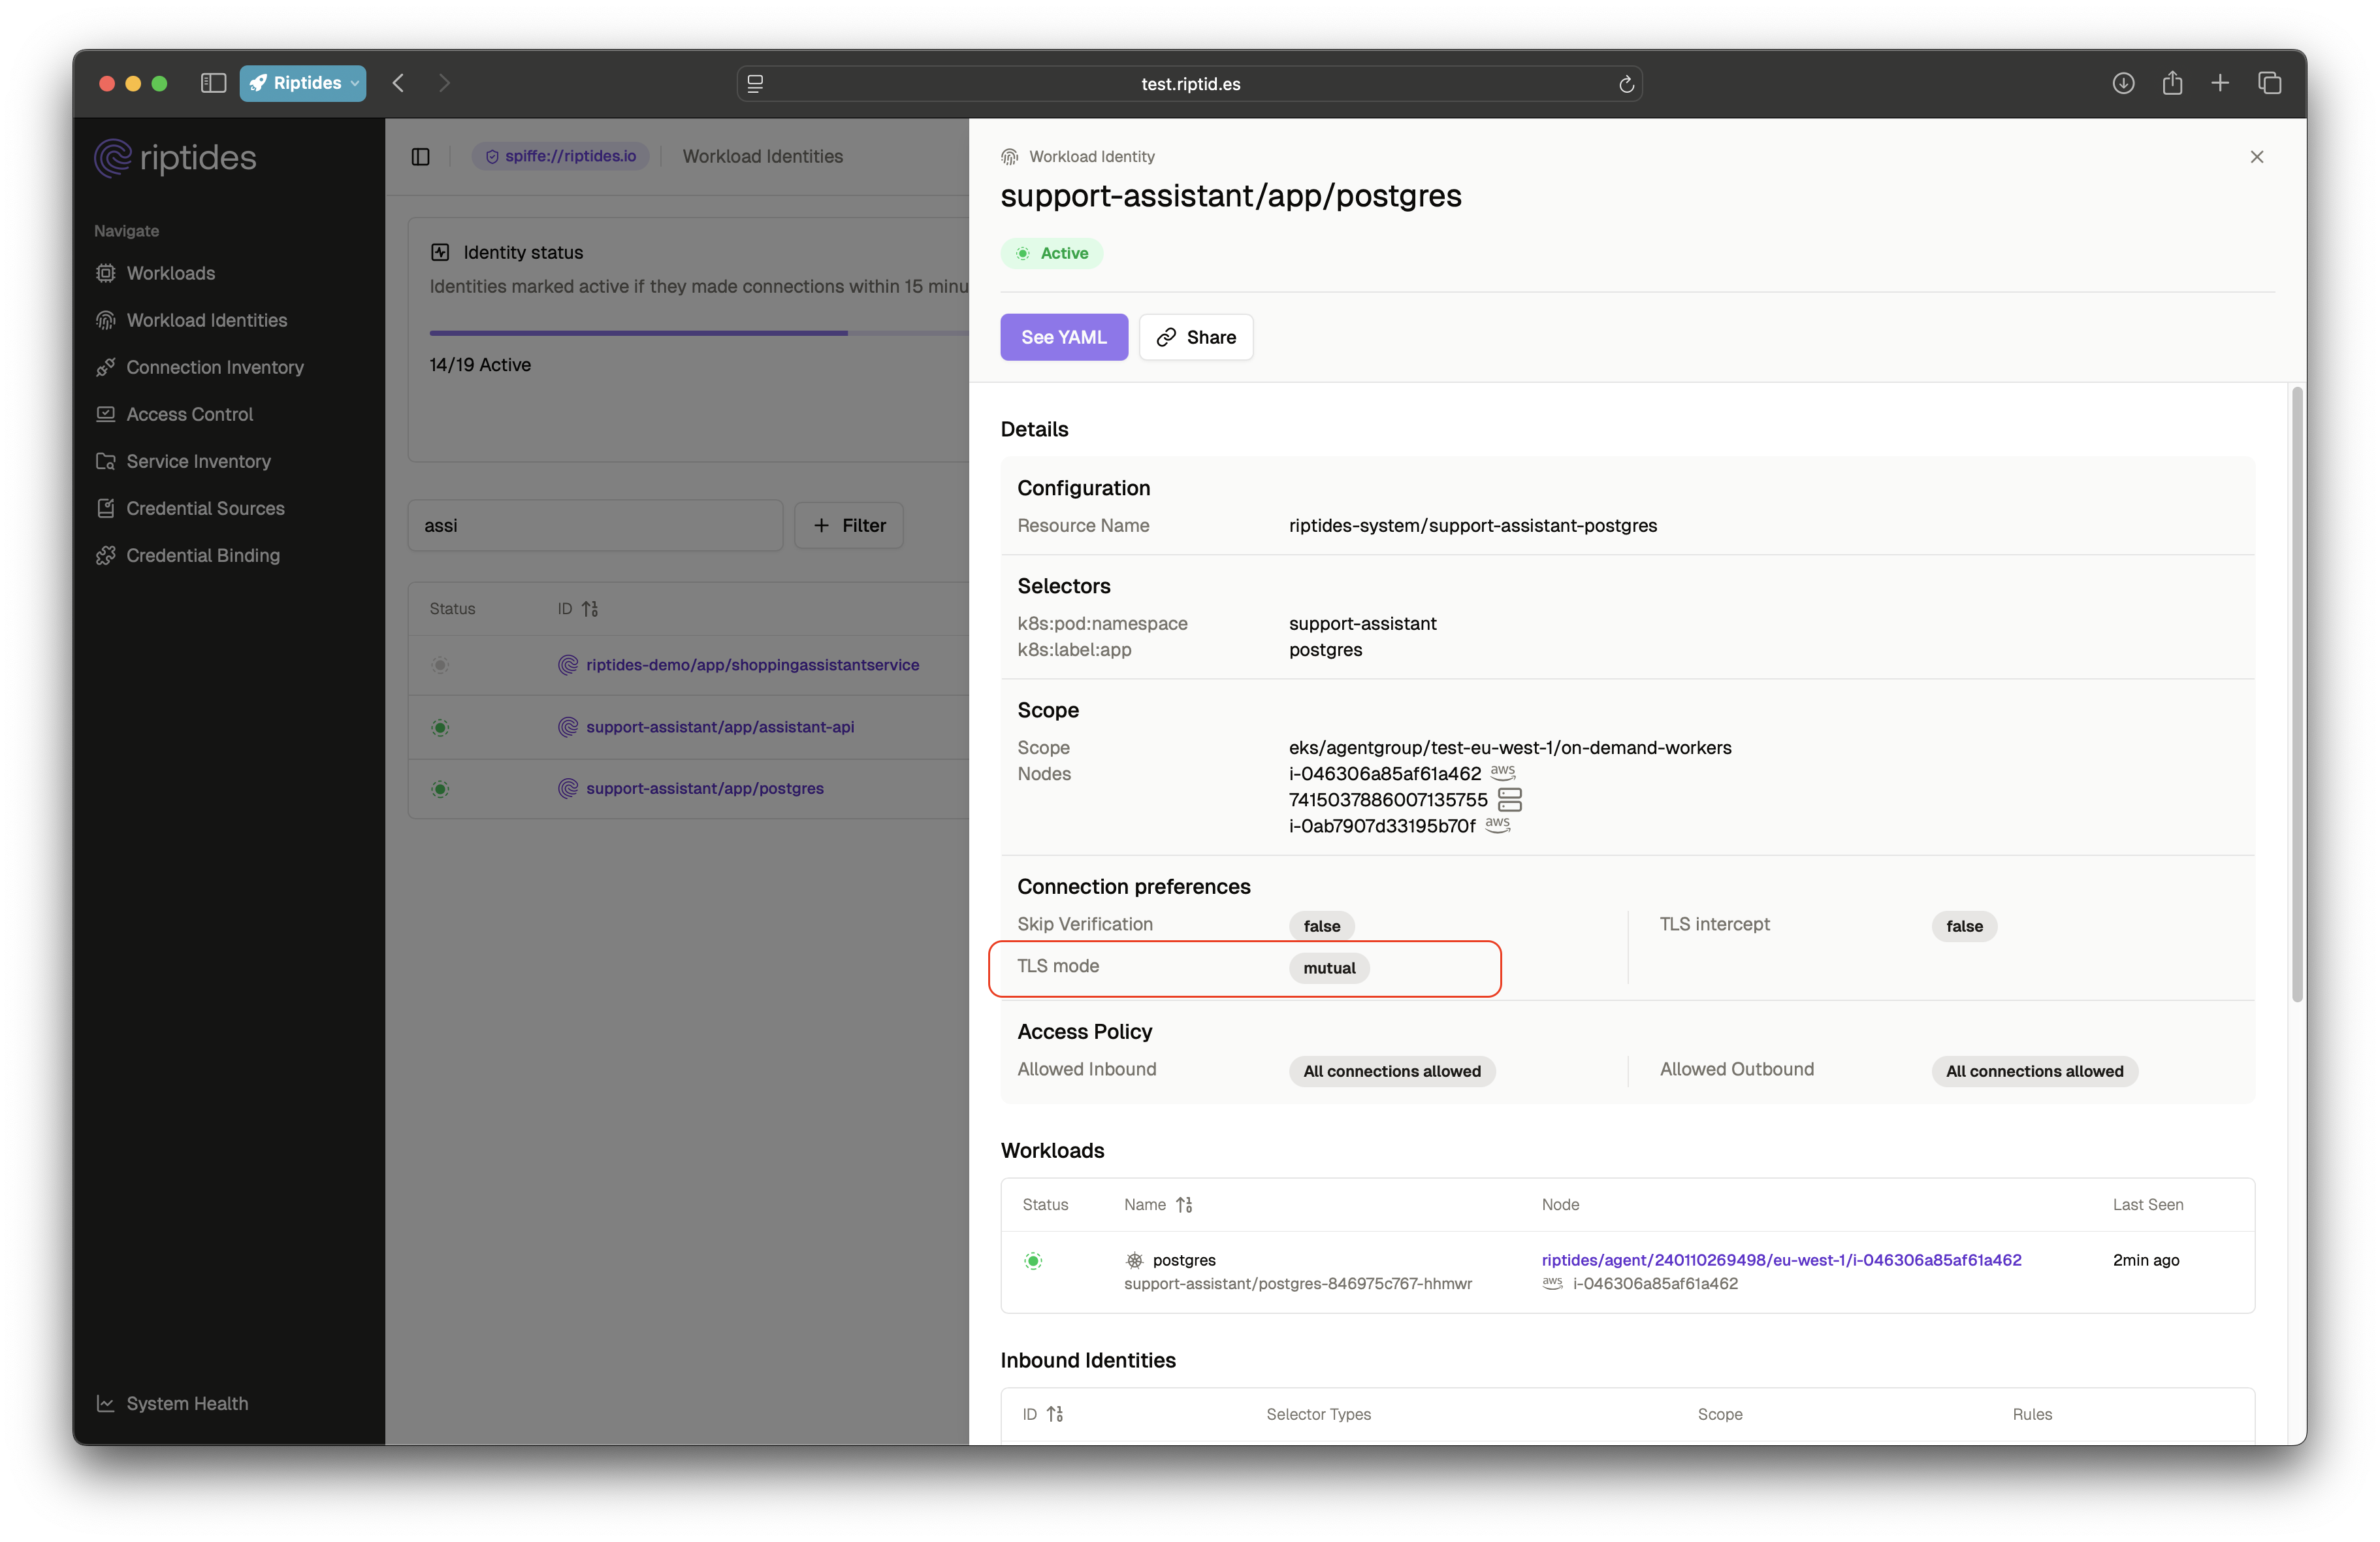This screenshot has height=1542, width=2380.
Task: Sort Inbound Identities by ID
Action: pyautogui.click(x=1055, y=1414)
